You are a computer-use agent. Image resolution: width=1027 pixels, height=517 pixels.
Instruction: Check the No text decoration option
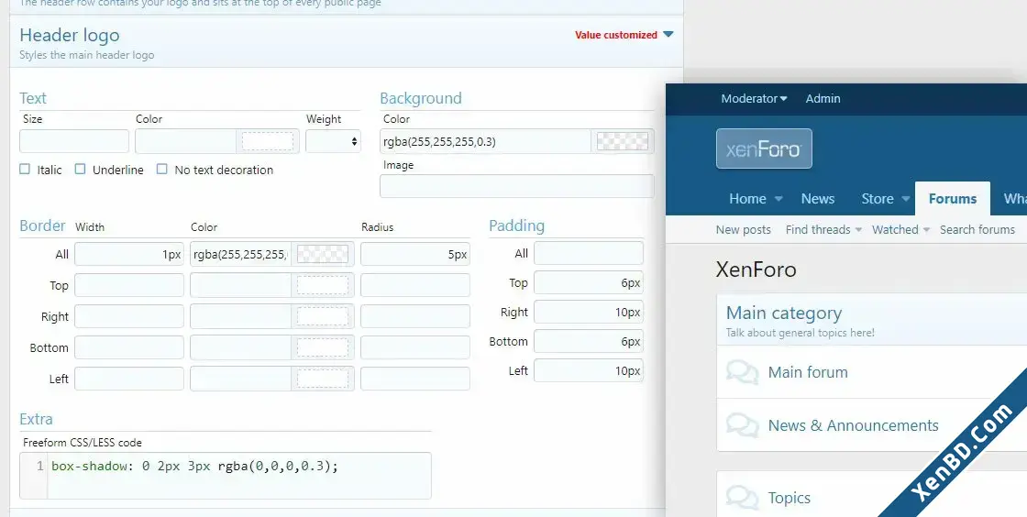pos(161,169)
